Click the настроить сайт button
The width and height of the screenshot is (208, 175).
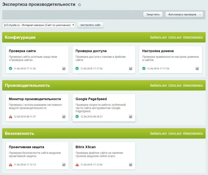[90, 25]
